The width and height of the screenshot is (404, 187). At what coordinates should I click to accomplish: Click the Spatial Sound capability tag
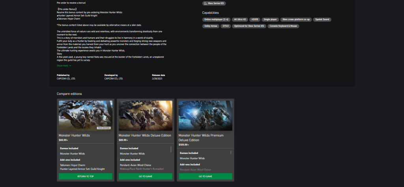[x=322, y=19]
